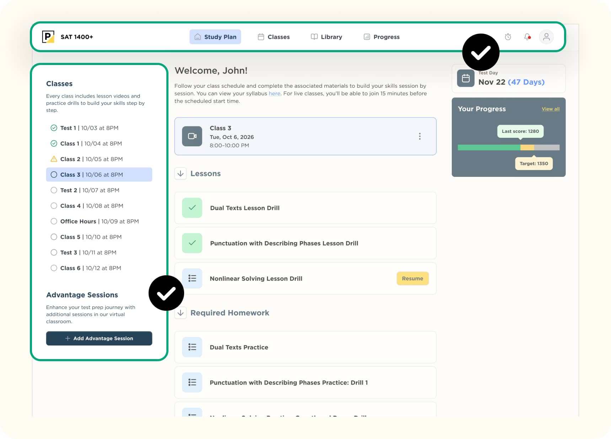Select Test 3 radio circle
The height and width of the screenshot is (439, 611).
click(x=54, y=253)
